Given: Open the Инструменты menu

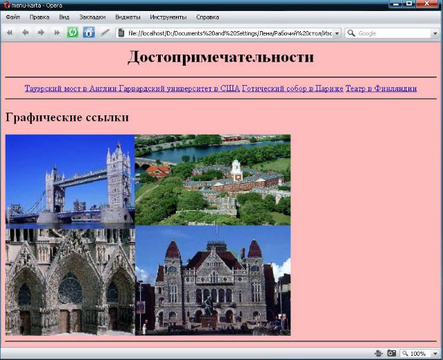Looking at the screenshot, I should coord(168,17).
